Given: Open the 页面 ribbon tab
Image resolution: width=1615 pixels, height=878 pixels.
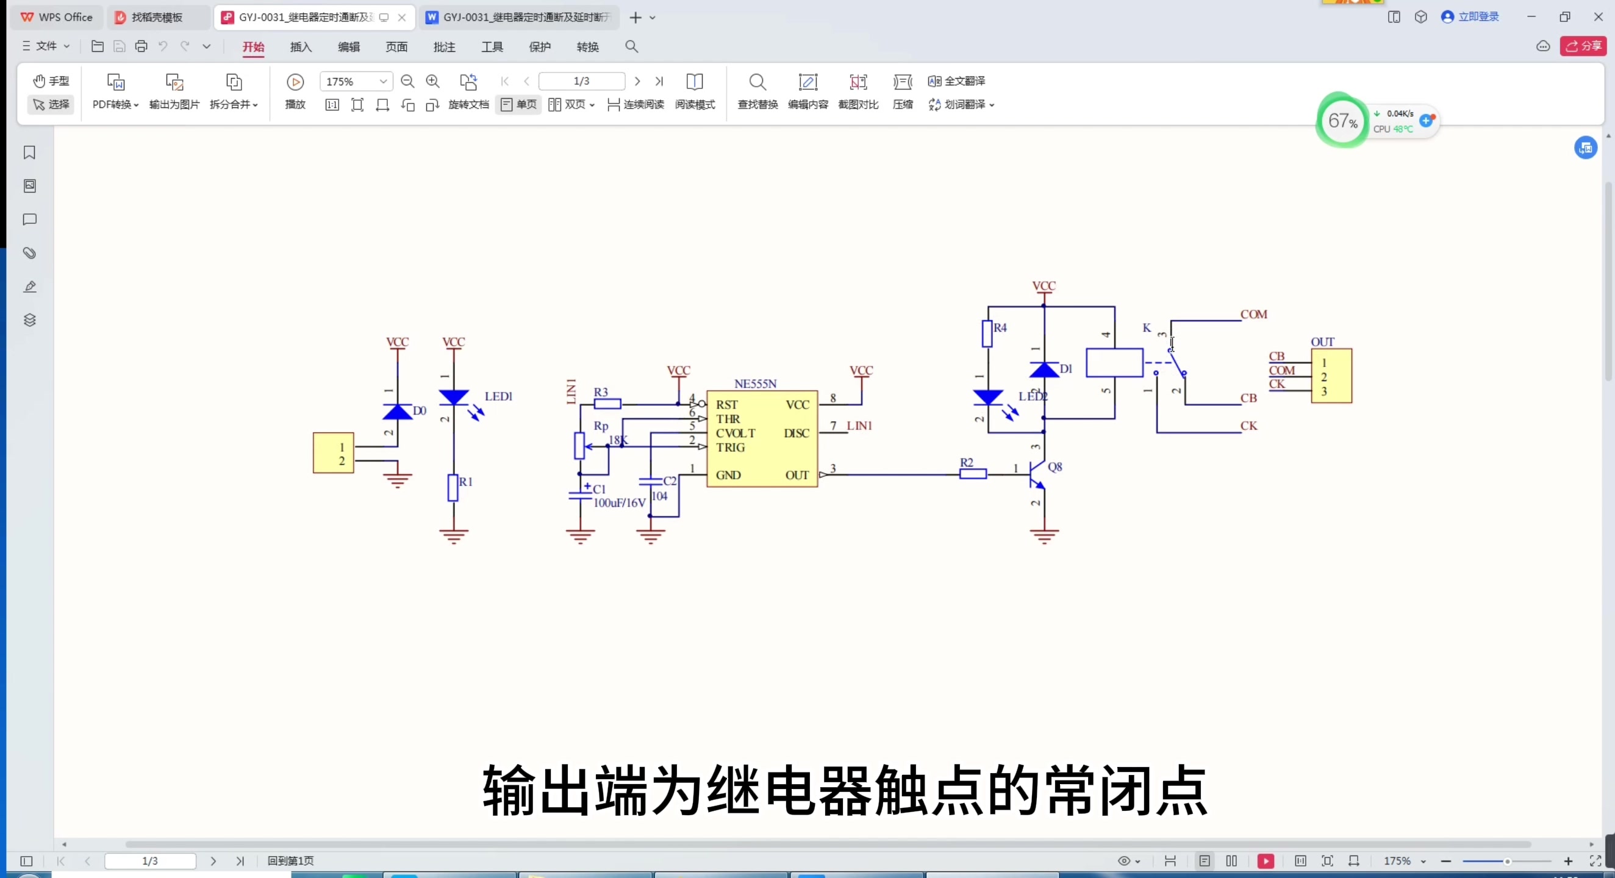Looking at the screenshot, I should (x=396, y=47).
